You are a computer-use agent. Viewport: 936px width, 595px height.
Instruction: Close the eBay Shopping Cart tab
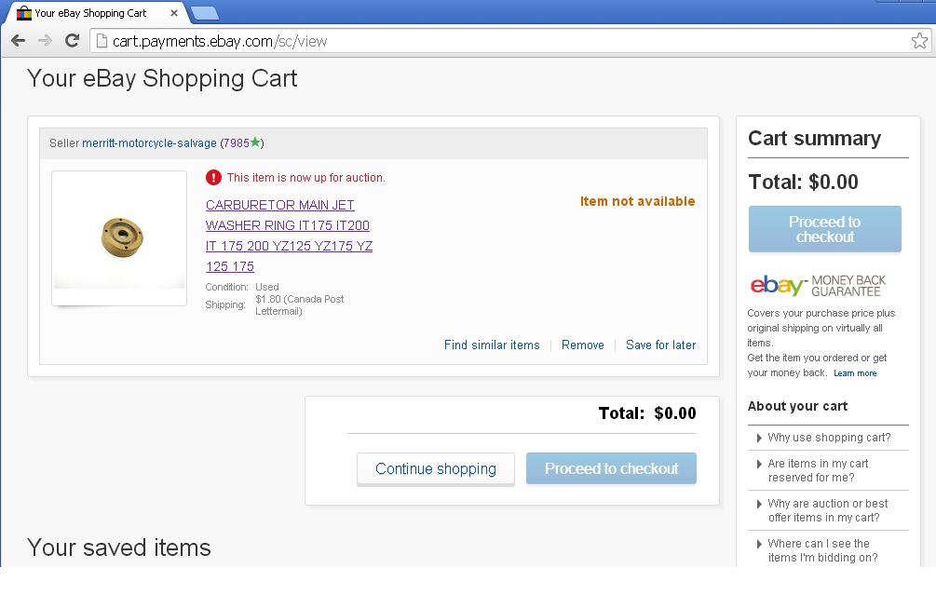174,13
